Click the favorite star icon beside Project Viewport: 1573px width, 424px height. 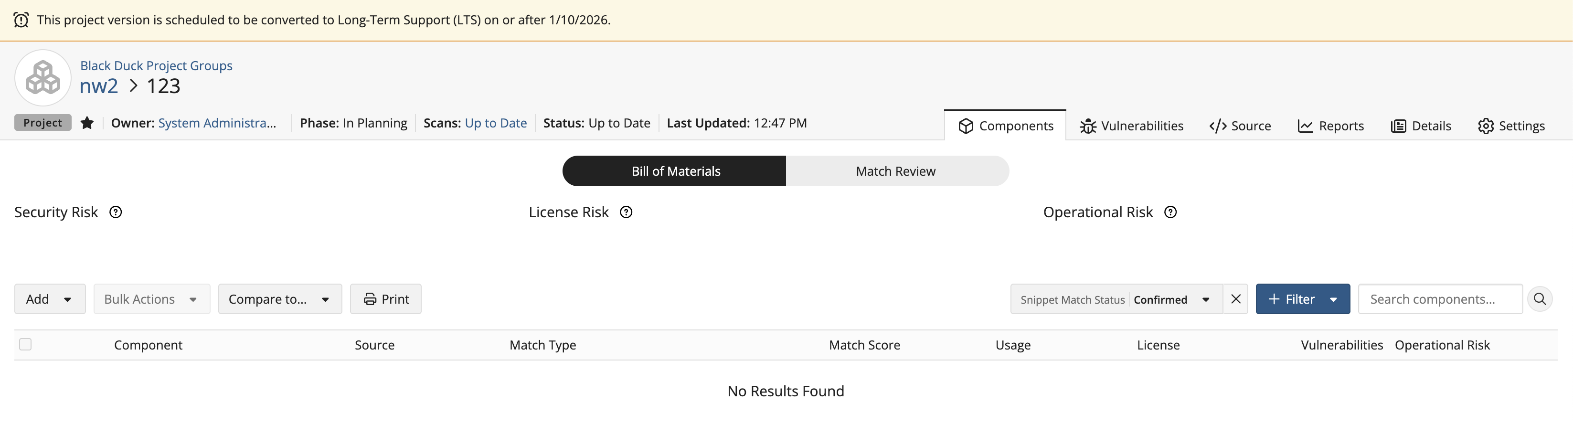[87, 123]
